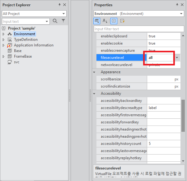
Task: Close the Project Explorer panel
Action: coord(64,5)
